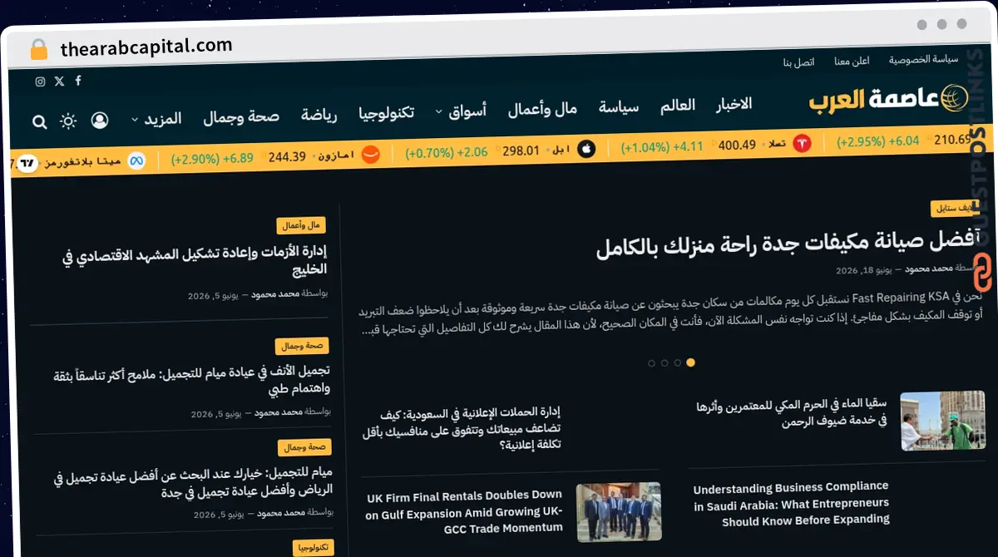Click the thearabcapital.com address bar
The height and width of the screenshot is (557, 998).
pyautogui.click(x=146, y=47)
